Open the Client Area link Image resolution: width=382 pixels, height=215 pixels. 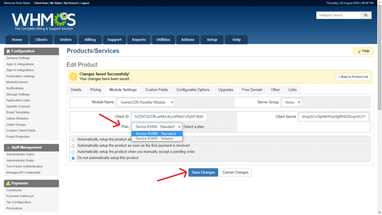(x=41, y=3)
